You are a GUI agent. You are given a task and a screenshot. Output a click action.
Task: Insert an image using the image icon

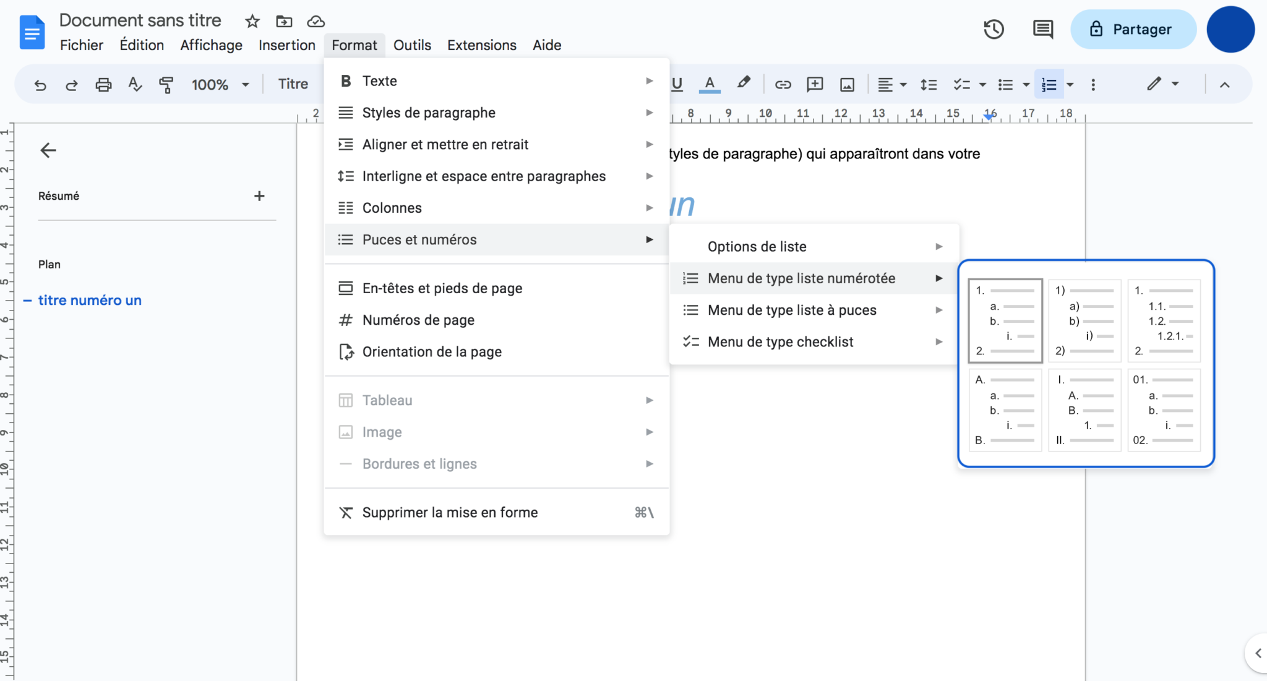[847, 84]
